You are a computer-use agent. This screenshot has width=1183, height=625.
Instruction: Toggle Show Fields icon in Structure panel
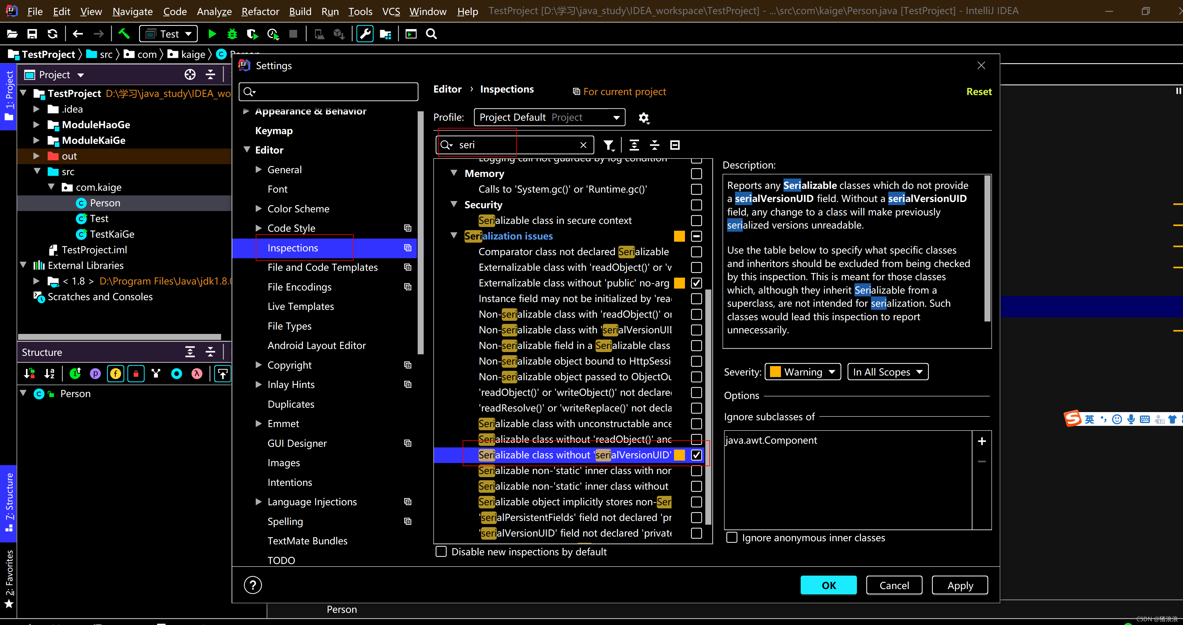point(116,374)
